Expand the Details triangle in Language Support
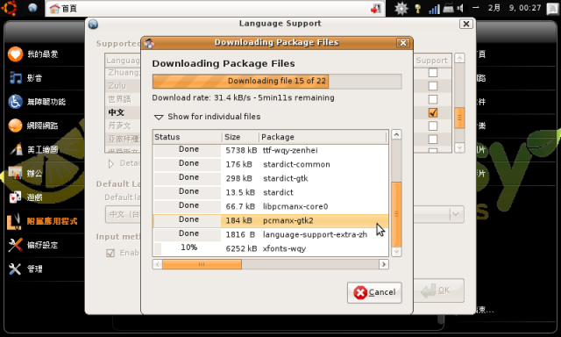This screenshot has height=337, width=561. point(111,163)
